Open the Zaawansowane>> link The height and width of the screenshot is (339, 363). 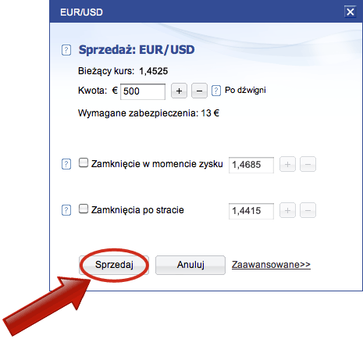271,265
